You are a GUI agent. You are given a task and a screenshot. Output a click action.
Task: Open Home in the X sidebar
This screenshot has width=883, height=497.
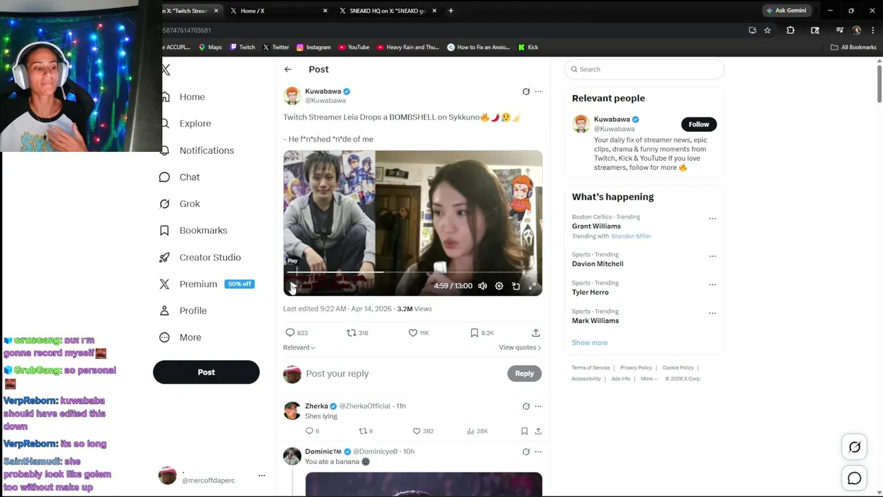pos(192,97)
